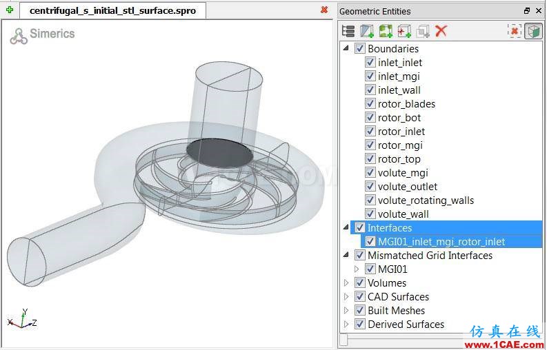Select the centrifugal_s_initial_stl_surface.spro tab
547x350 pixels.
click(x=112, y=11)
